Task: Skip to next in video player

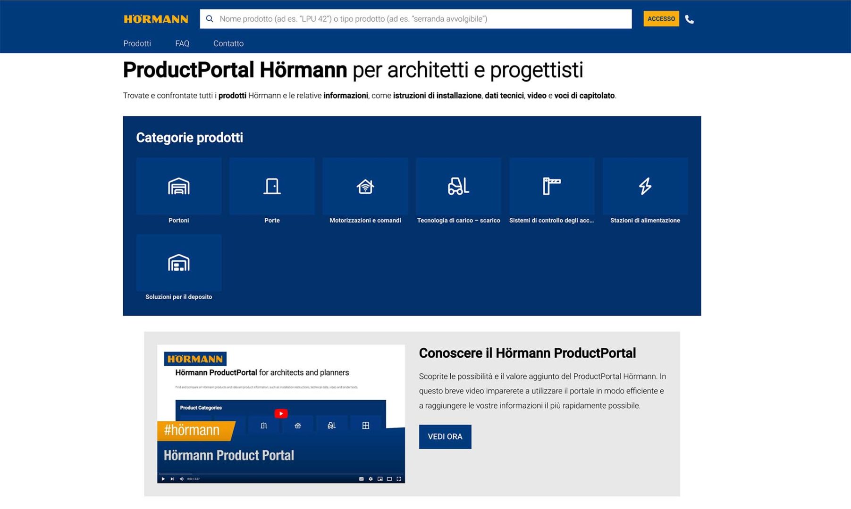Action: point(172,479)
